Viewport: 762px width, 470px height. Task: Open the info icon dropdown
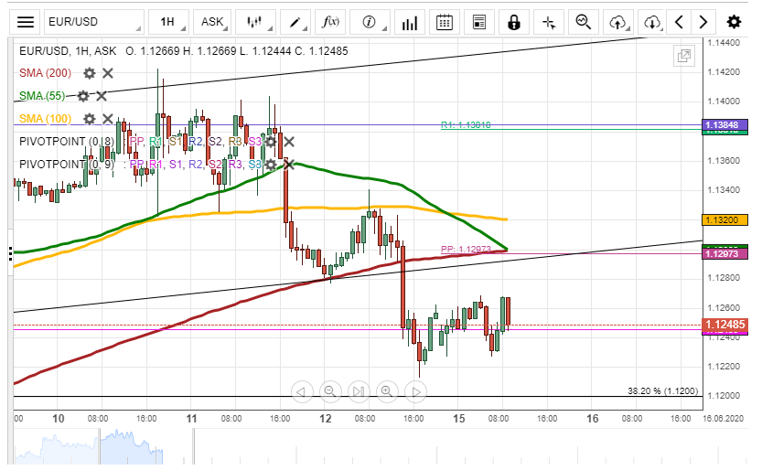370,22
